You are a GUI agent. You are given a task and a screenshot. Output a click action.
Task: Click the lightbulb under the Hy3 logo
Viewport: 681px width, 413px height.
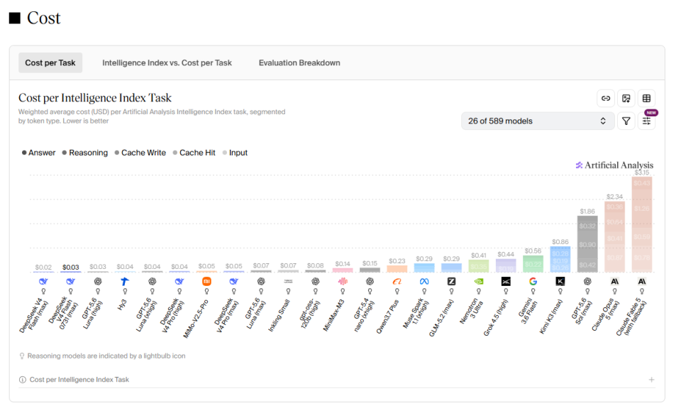point(125,292)
